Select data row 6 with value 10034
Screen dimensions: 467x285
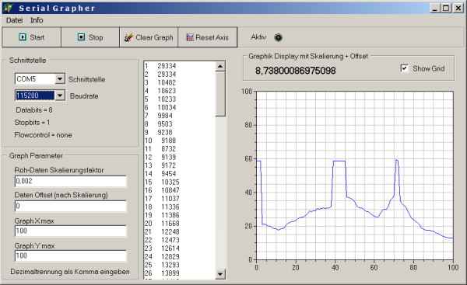click(x=180, y=107)
